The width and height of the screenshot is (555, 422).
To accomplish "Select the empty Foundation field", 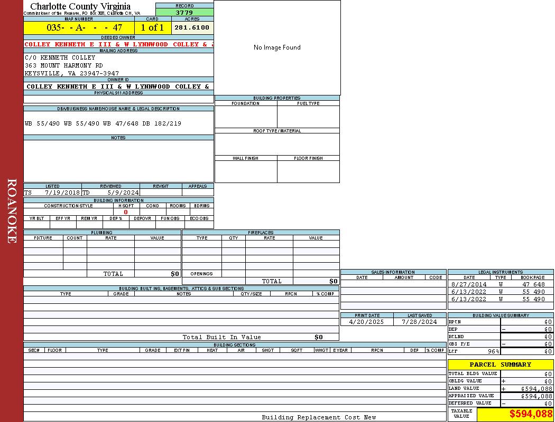I will tap(246, 117).
